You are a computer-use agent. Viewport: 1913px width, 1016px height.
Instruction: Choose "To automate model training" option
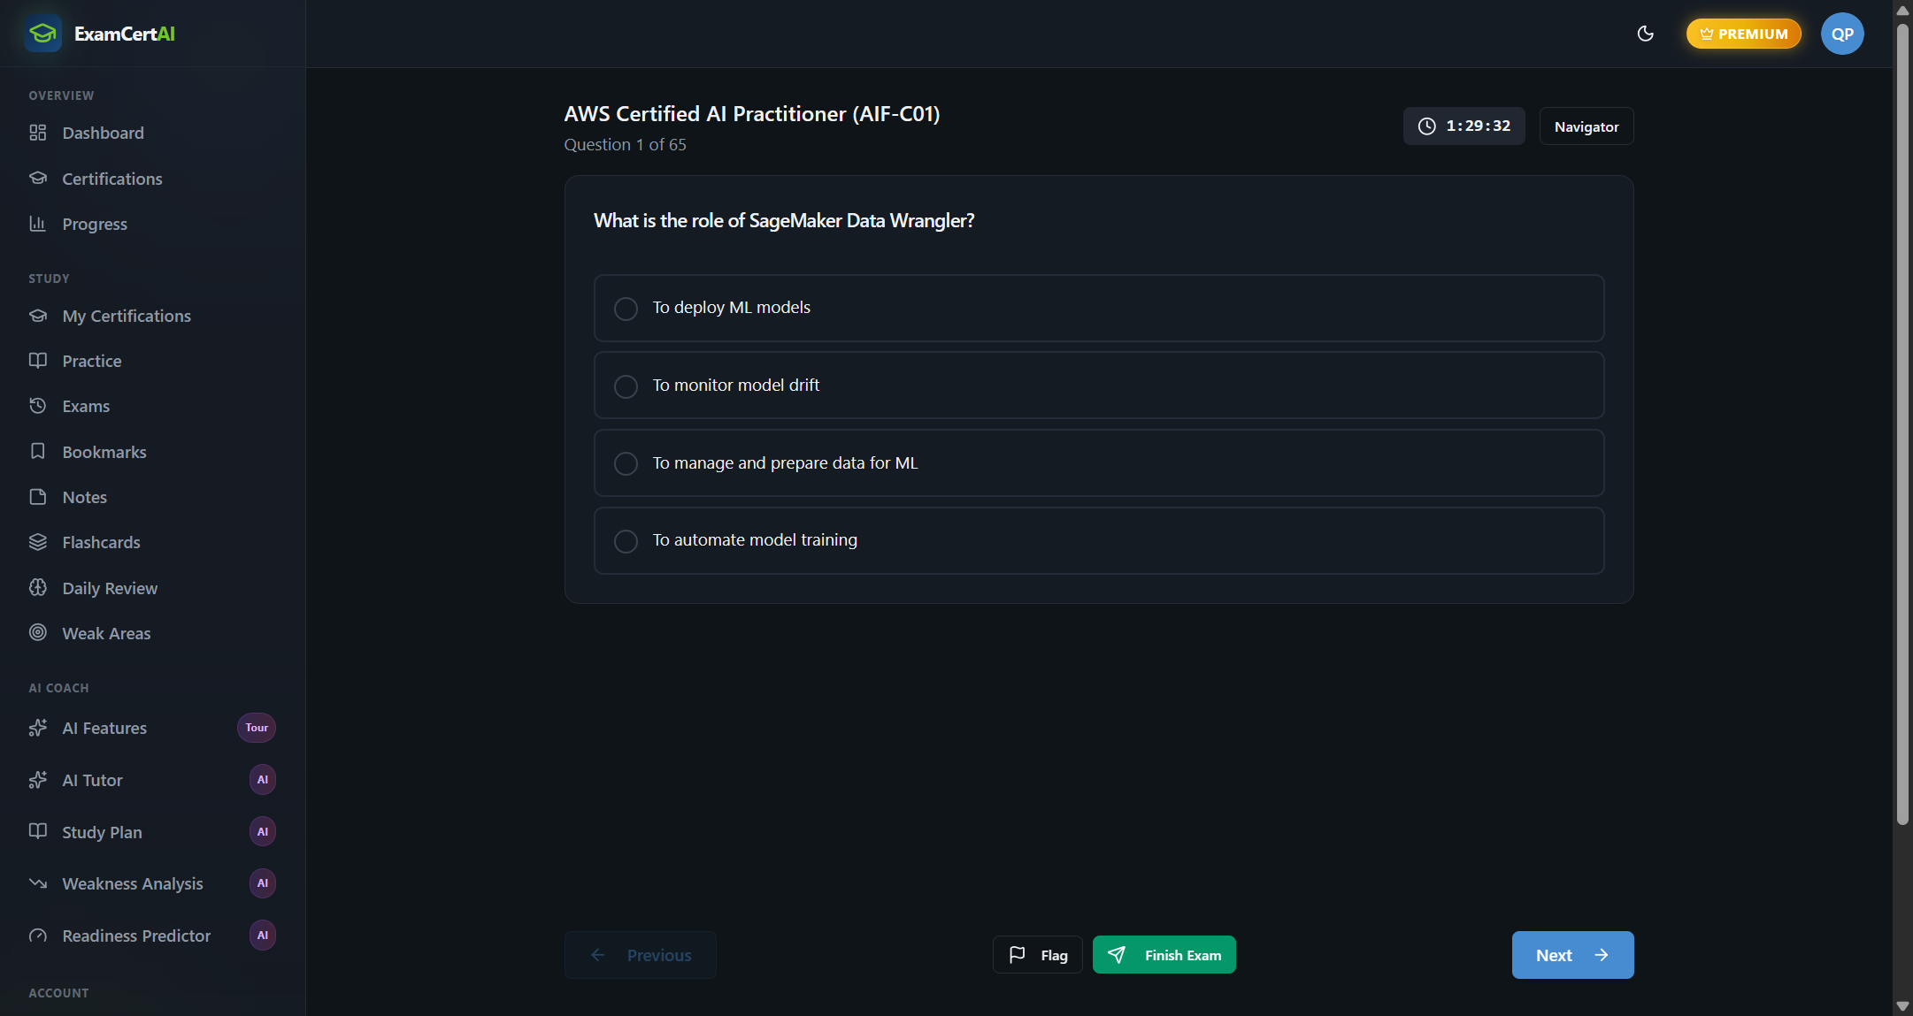tap(1098, 540)
